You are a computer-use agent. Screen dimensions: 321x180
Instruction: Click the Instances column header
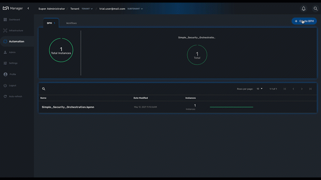(191, 98)
